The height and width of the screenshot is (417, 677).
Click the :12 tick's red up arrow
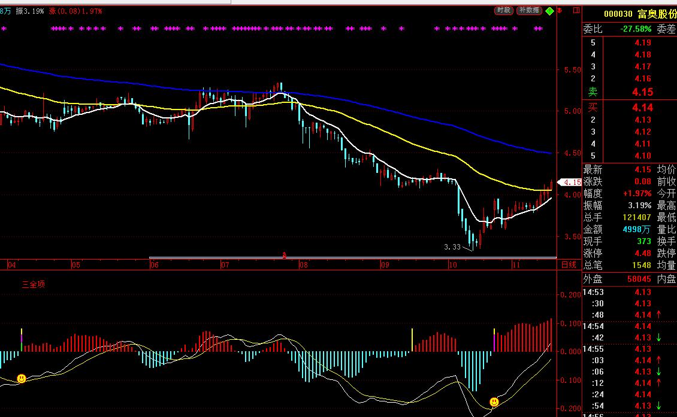click(658, 383)
